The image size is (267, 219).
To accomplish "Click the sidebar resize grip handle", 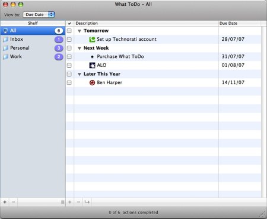I will click(62, 202).
